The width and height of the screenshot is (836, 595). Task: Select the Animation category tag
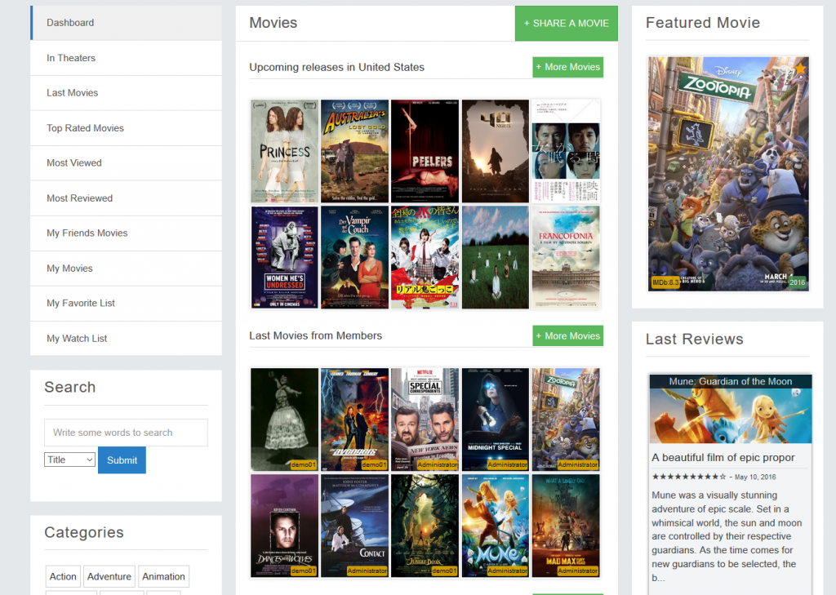coord(163,576)
